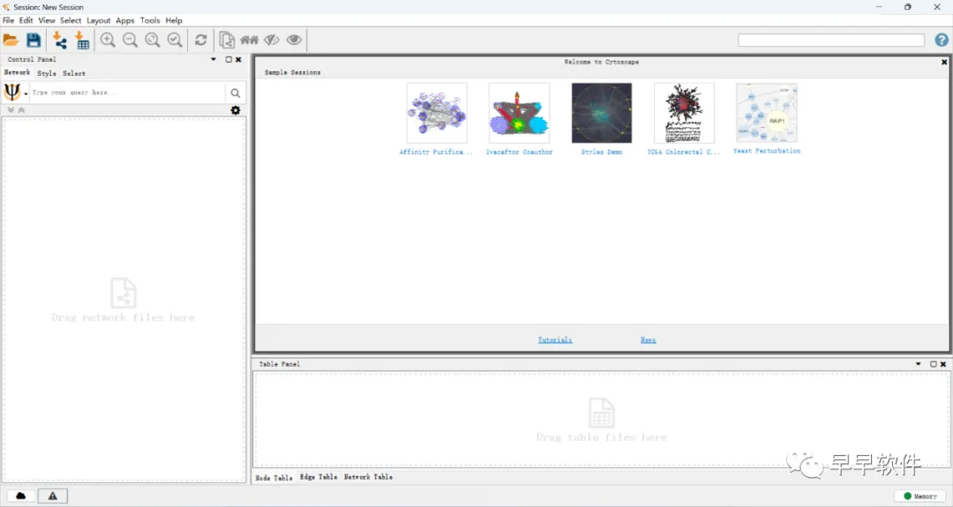Click the toolbar search field
Image resolution: width=953 pixels, height=507 pixels.
click(x=831, y=40)
